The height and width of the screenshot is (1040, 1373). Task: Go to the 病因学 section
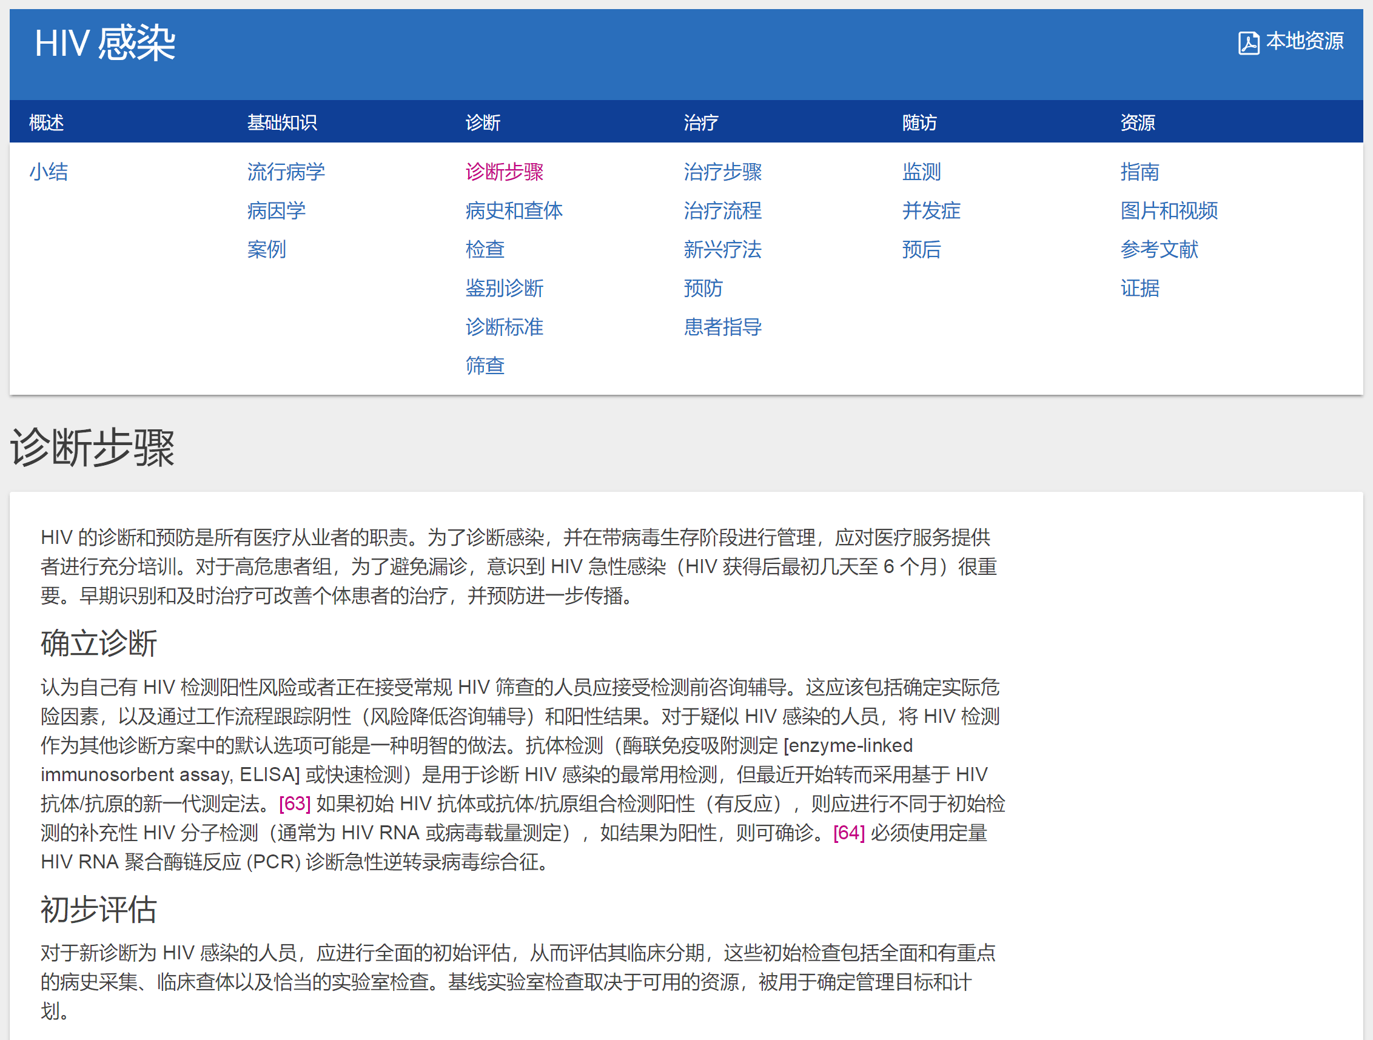[275, 211]
